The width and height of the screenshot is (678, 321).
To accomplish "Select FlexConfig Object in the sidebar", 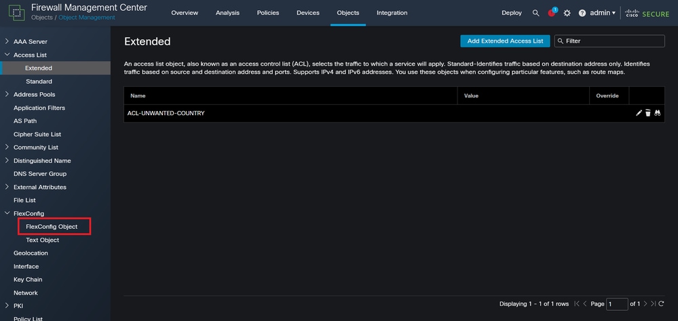I will (x=52, y=226).
